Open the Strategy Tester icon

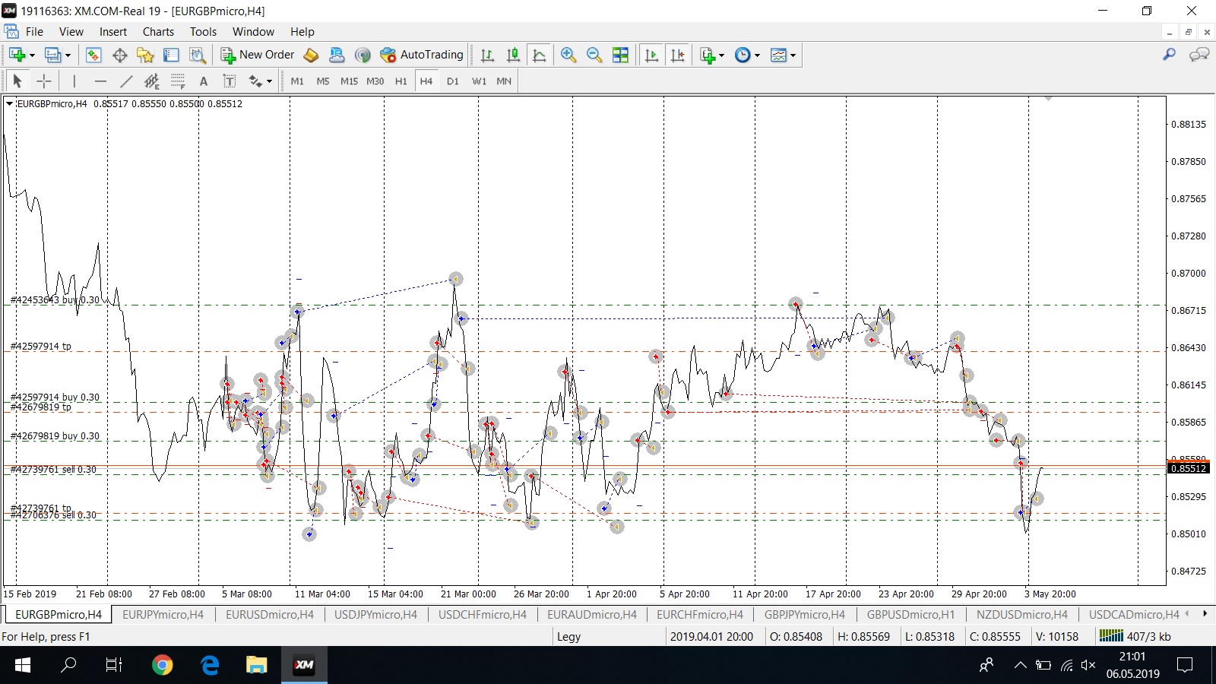coord(197,55)
